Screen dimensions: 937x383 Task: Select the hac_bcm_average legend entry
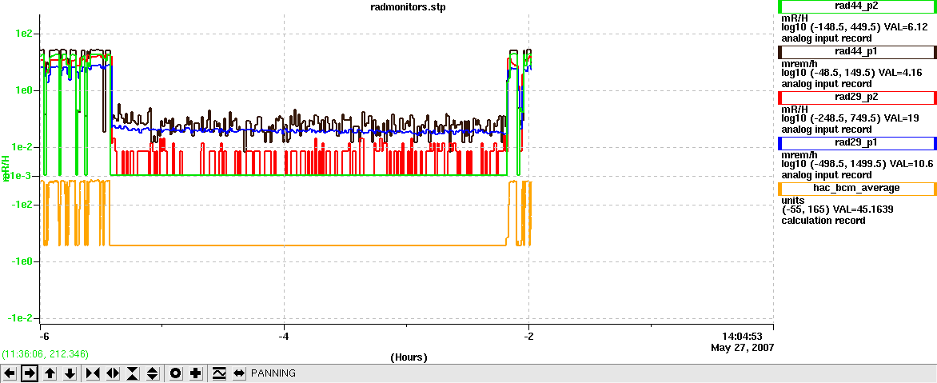click(856, 189)
